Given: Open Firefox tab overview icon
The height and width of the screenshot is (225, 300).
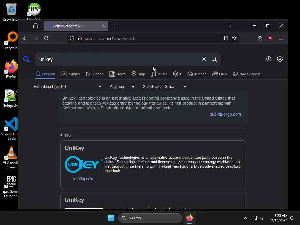Looking at the screenshot, I should 35,26.
